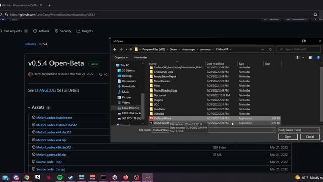Open Firefox from the taskbar

tap(126, 177)
